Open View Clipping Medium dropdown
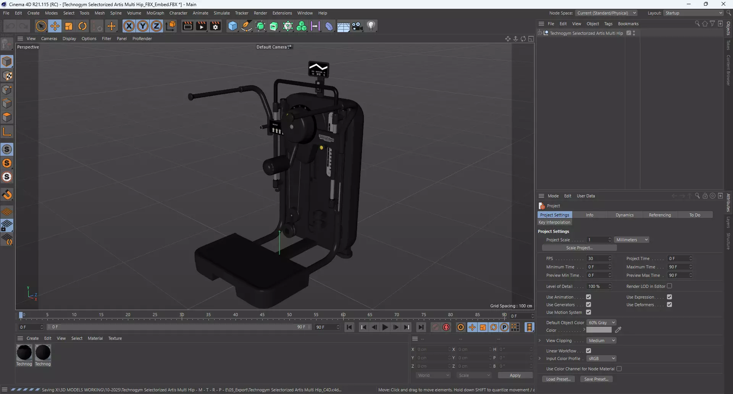 (x=601, y=341)
